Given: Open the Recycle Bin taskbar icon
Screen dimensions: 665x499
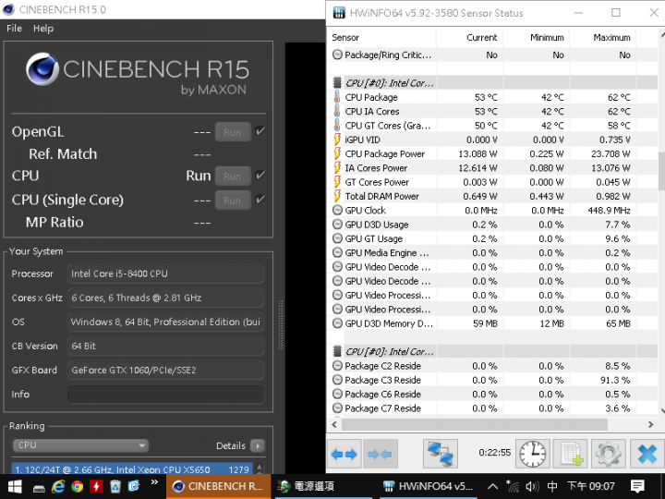Looking at the screenshot, I should pos(115,486).
